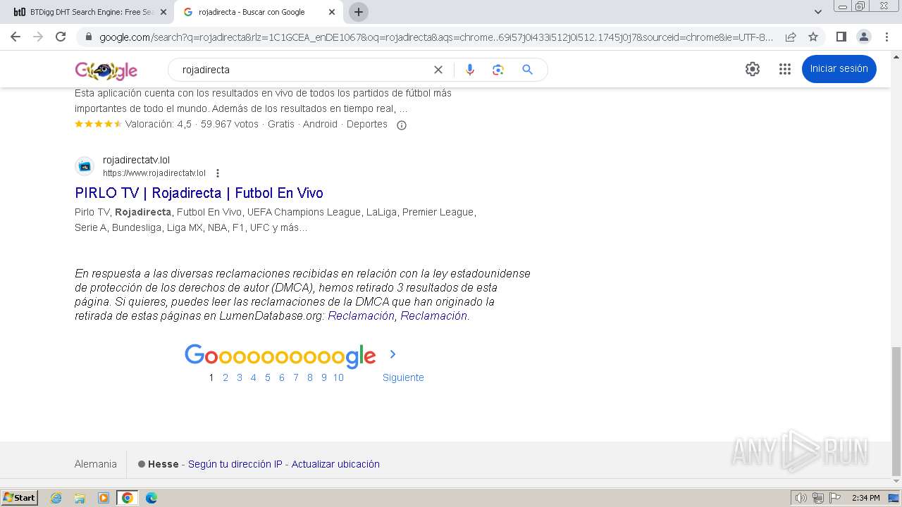This screenshot has height=507, width=902.
Task: Submit search with magnifier icon
Action: (527, 70)
